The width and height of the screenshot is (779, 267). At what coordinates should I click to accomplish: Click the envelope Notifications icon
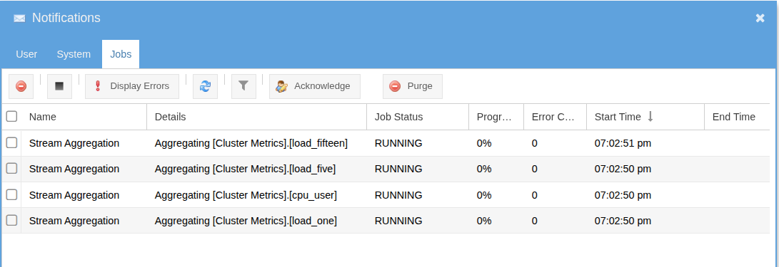point(19,19)
